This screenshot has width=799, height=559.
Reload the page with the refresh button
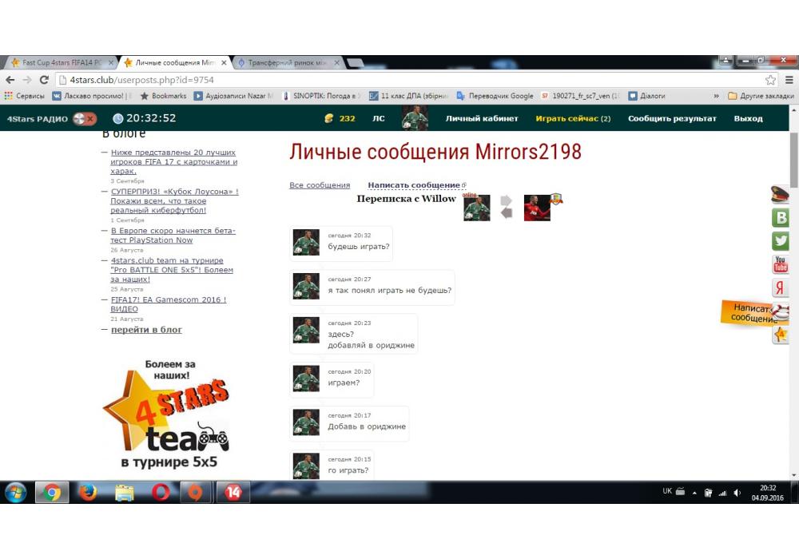coord(45,80)
